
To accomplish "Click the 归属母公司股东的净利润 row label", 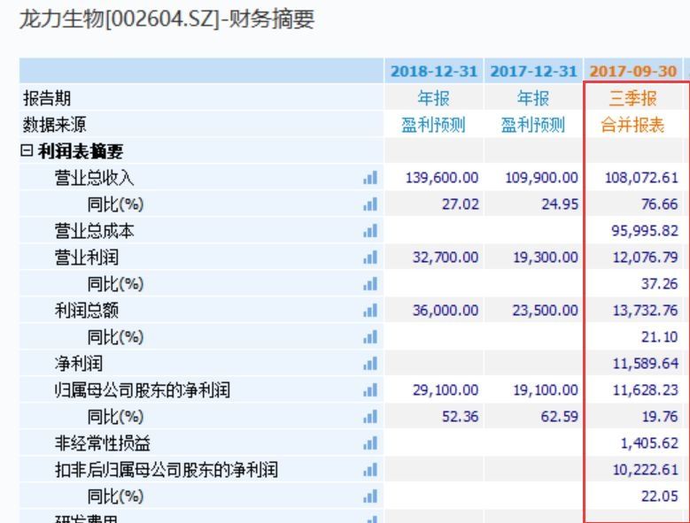I will click(x=142, y=390).
